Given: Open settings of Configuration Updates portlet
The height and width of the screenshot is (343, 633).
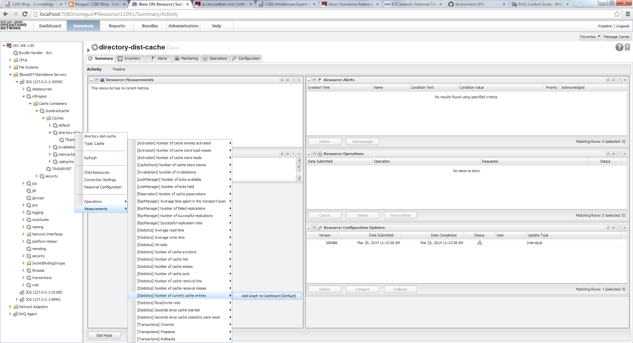Looking at the screenshot, I should [x=614, y=228].
